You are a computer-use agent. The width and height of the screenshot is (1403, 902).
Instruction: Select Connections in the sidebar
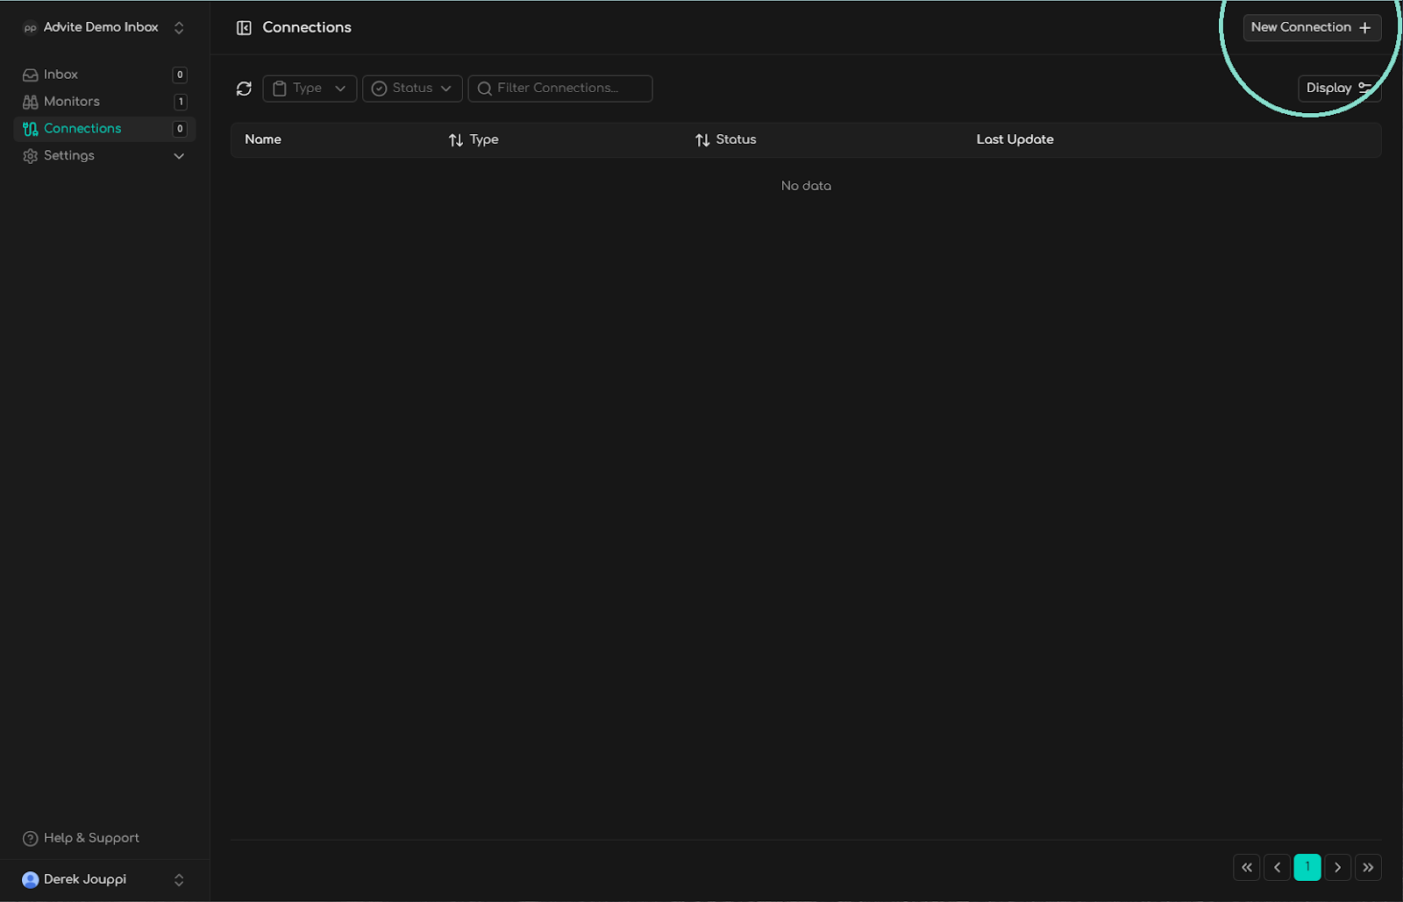click(x=82, y=129)
